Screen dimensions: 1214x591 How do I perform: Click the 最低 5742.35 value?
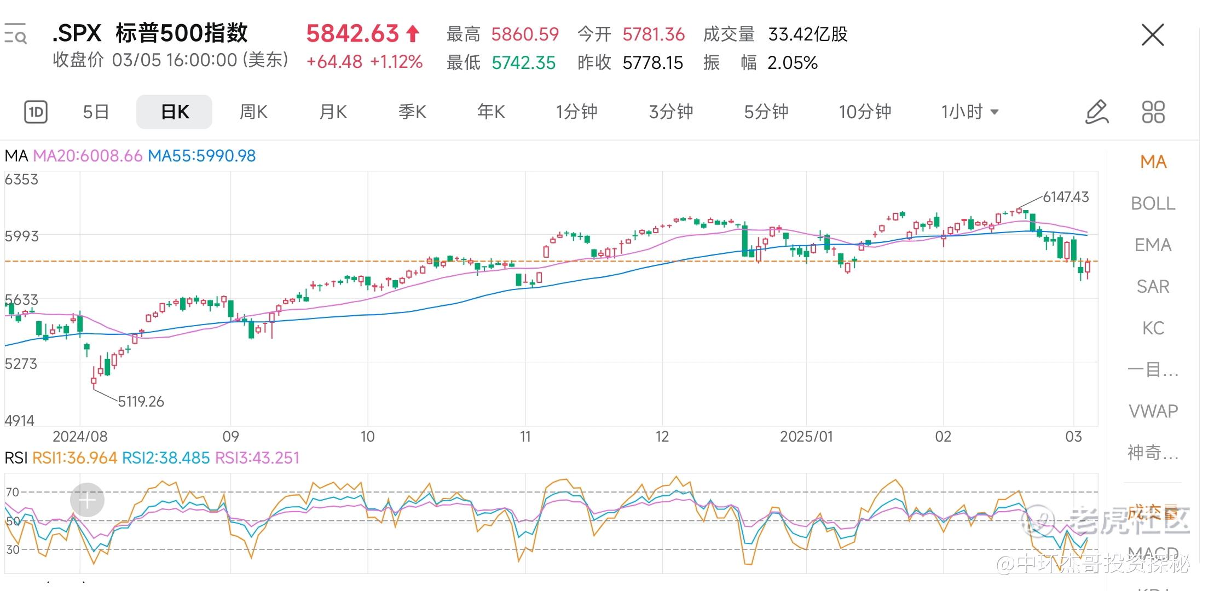tap(523, 63)
